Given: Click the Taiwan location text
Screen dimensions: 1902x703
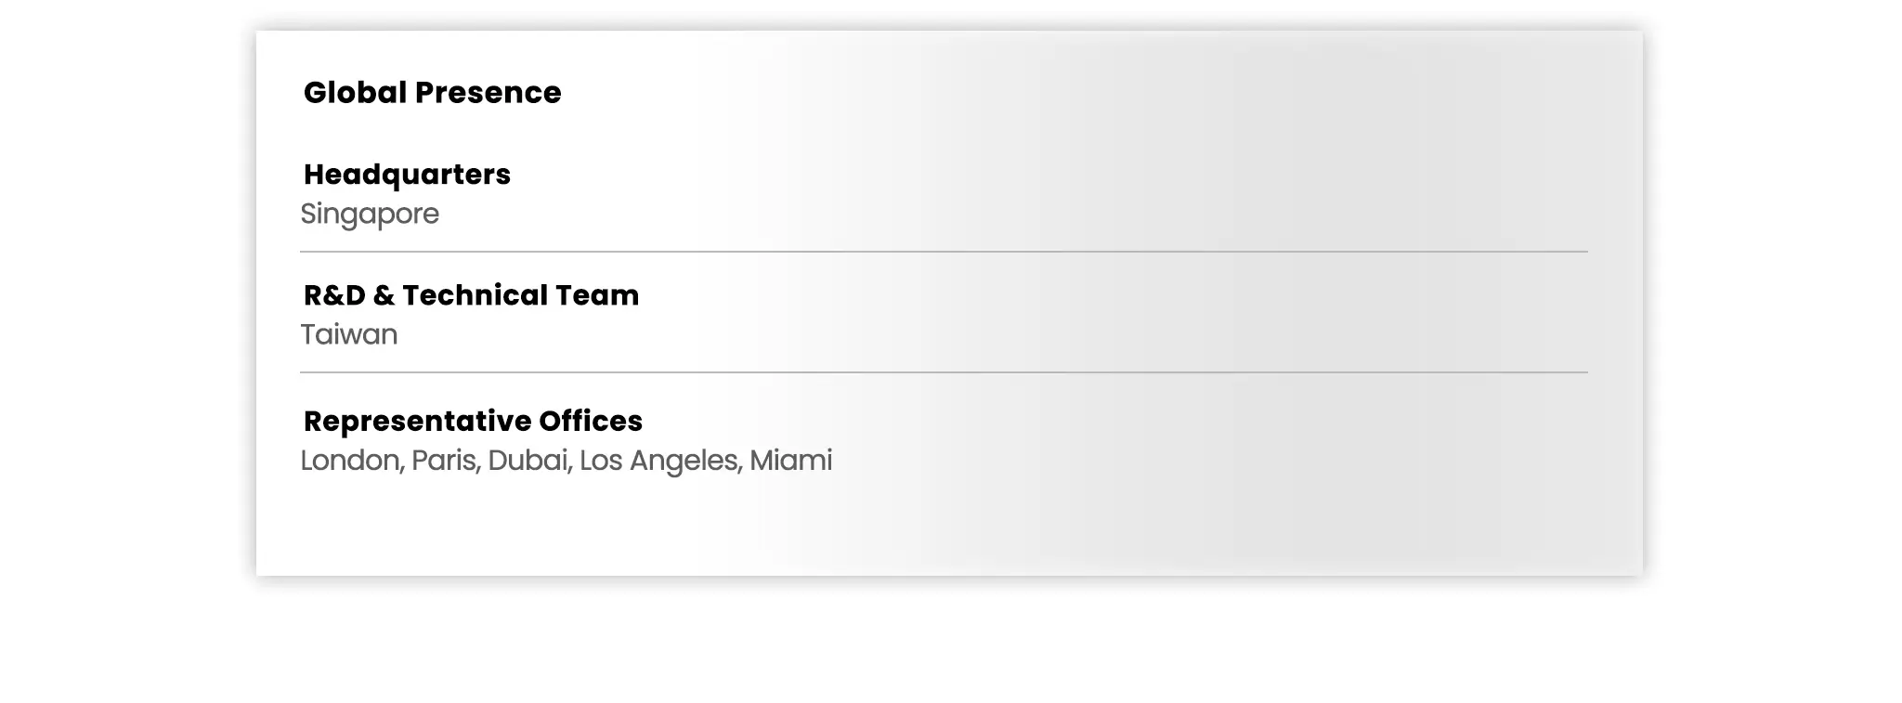Looking at the screenshot, I should pos(349,335).
